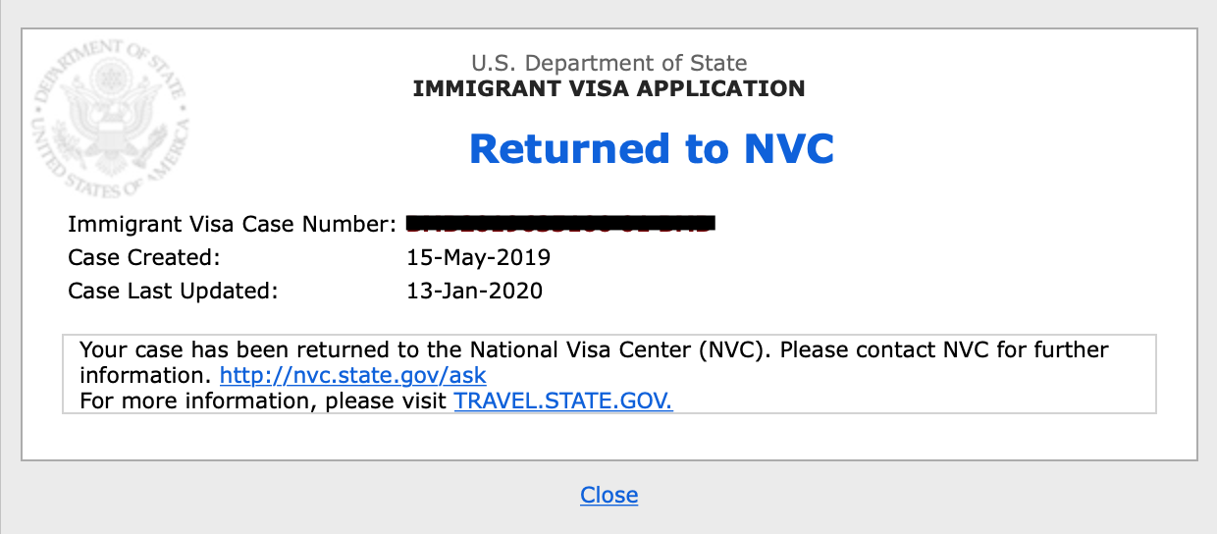Click the word 'information.' before the nvc link

click(145, 375)
